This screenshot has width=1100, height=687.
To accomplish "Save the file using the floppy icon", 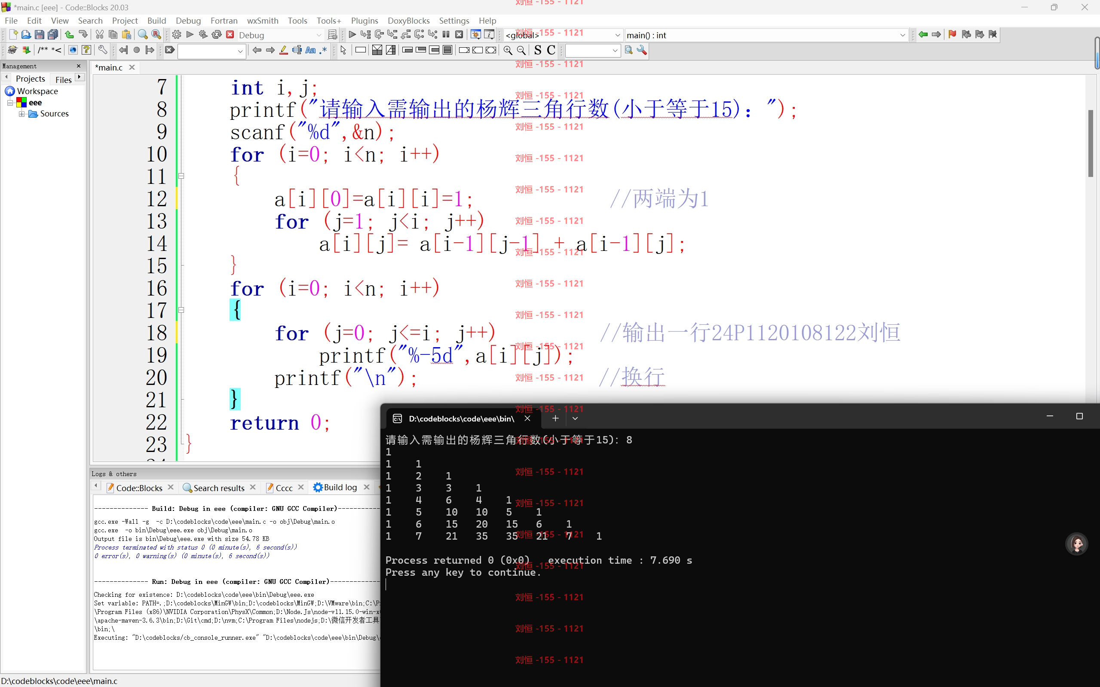I will 40,34.
